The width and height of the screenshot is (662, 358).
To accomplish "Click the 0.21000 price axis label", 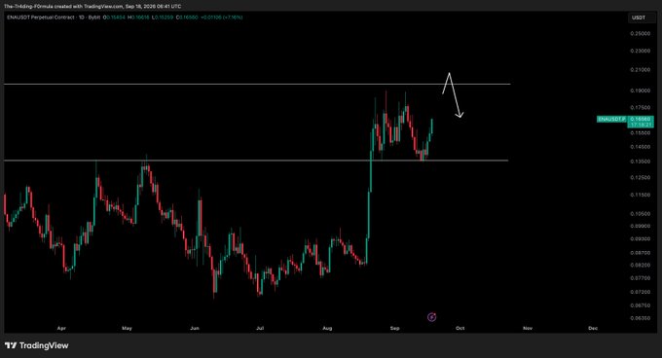I will [640, 70].
